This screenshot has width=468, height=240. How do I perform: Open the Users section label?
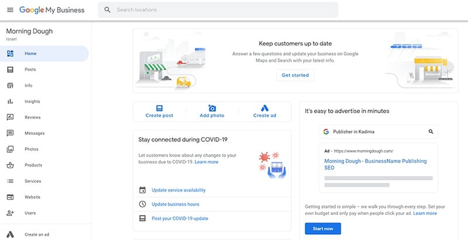(x=30, y=213)
